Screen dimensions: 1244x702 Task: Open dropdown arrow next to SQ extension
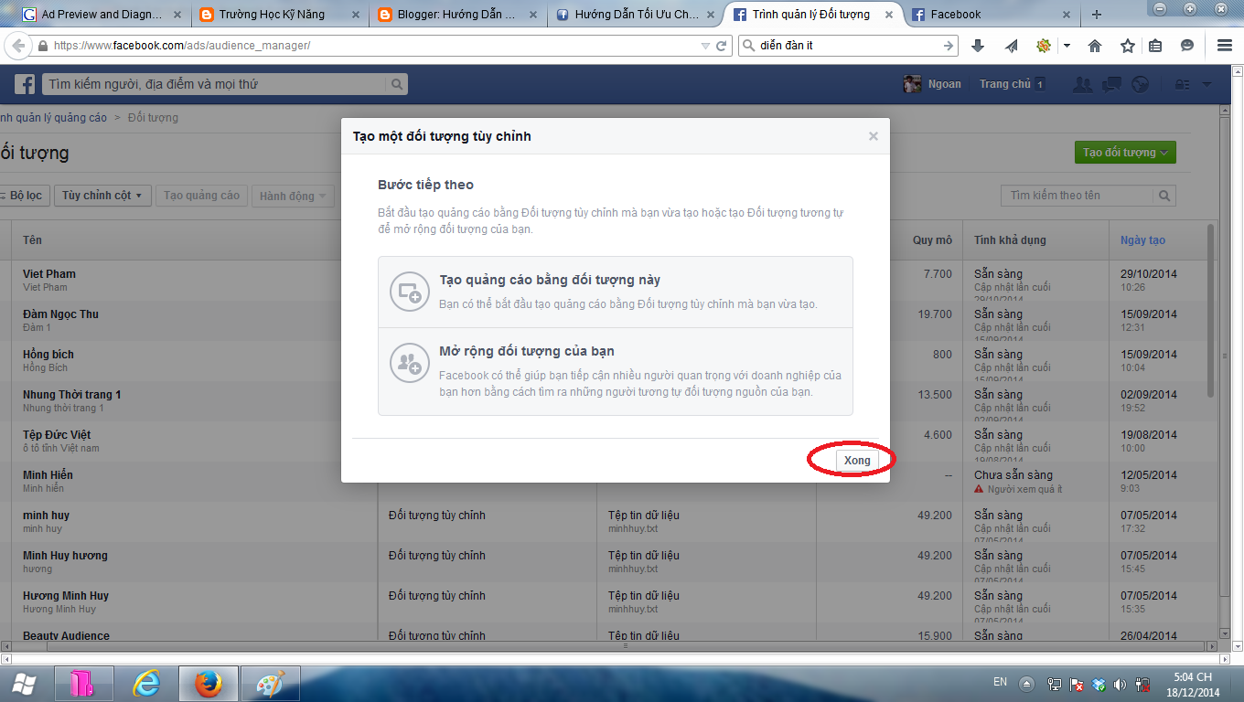[1067, 46]
